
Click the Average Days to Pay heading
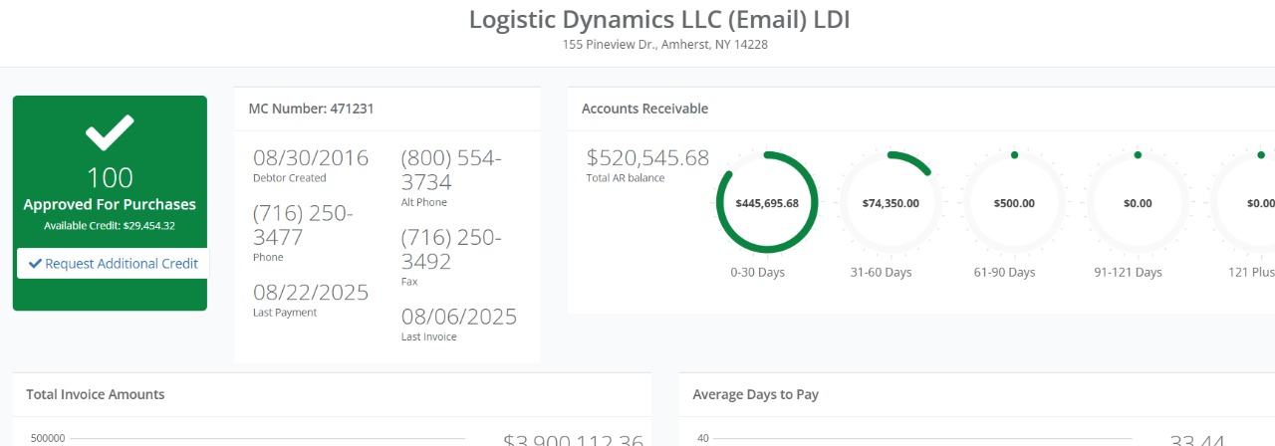[756, 394]
